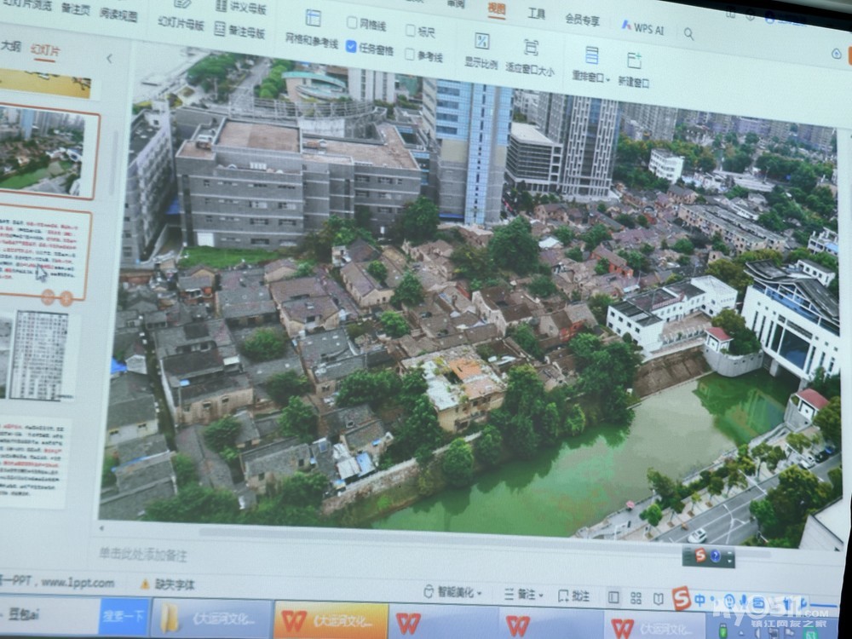Click the search magnifier icon in ribbon
Image resolution: width=852 pixels, height=639 pixels.
[688, 34]
